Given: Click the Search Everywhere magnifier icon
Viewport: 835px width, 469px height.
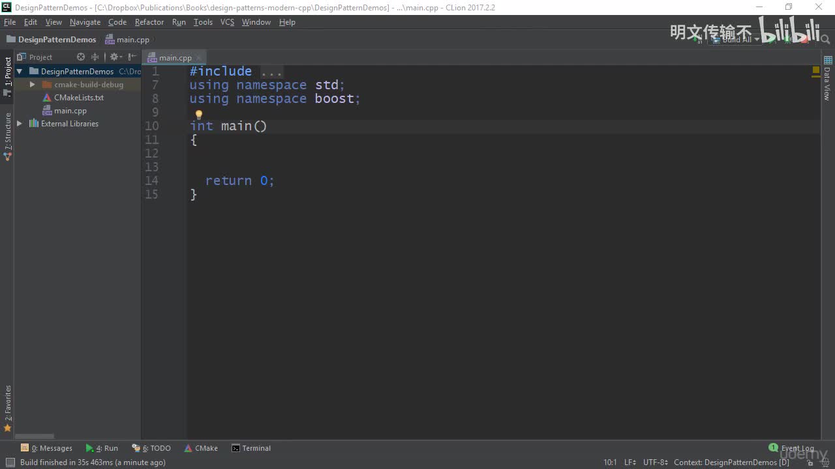Looking at the screenshot, I should coord(825,40).
